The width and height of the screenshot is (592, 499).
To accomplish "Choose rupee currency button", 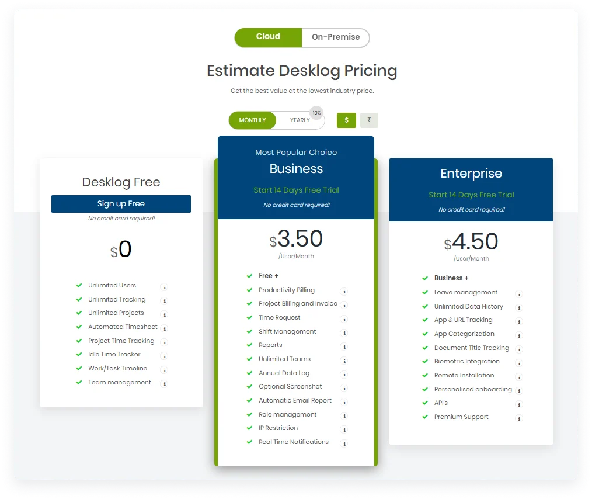I will tap(369, 120).
